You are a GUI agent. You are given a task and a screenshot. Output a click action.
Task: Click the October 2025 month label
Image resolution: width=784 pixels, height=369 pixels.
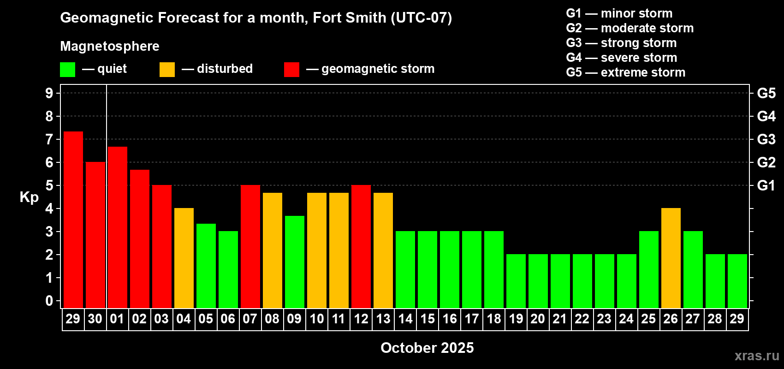point(427,348)
